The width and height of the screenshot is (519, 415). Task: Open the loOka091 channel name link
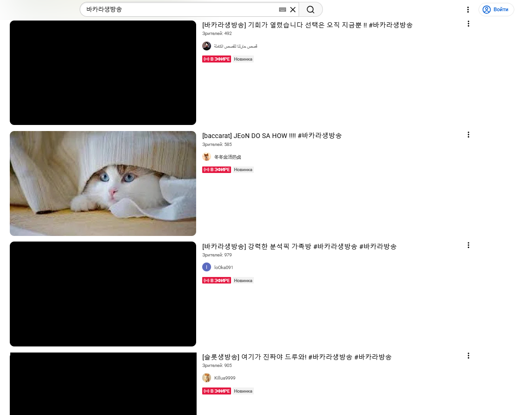pyautogui.click(x=224, y=267)
